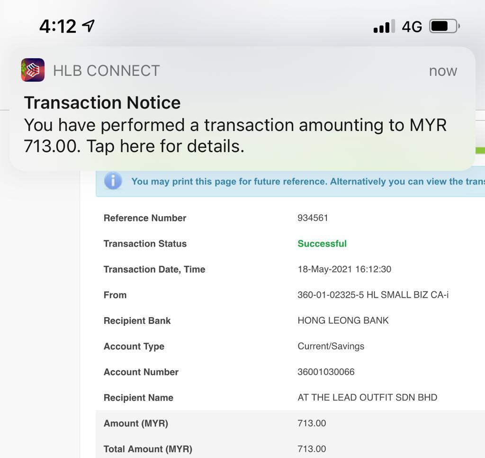Click the HONG LEONG BANK recipient bank value
This screenshot has width=485, height=458.
click(343, 320)
